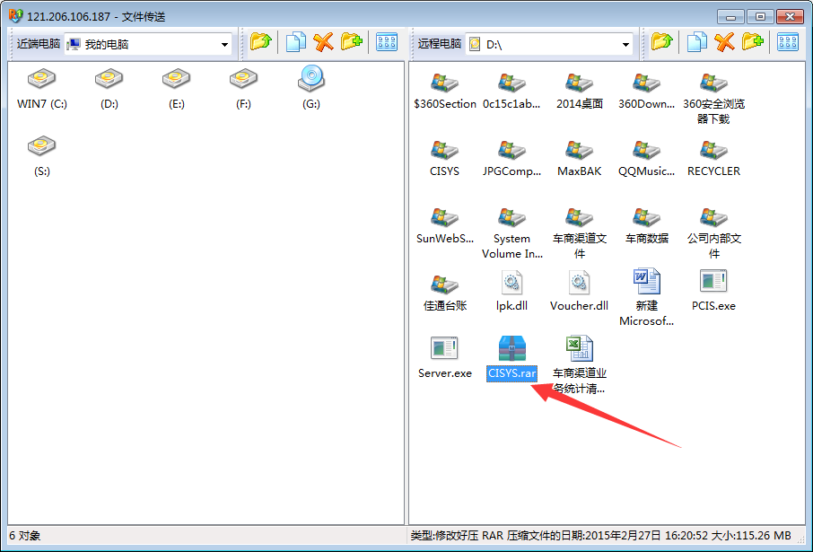Screen dimensions: 813x552
Task: Select the 0c15c1ab... folder
Action: click(x=511, y=92)
